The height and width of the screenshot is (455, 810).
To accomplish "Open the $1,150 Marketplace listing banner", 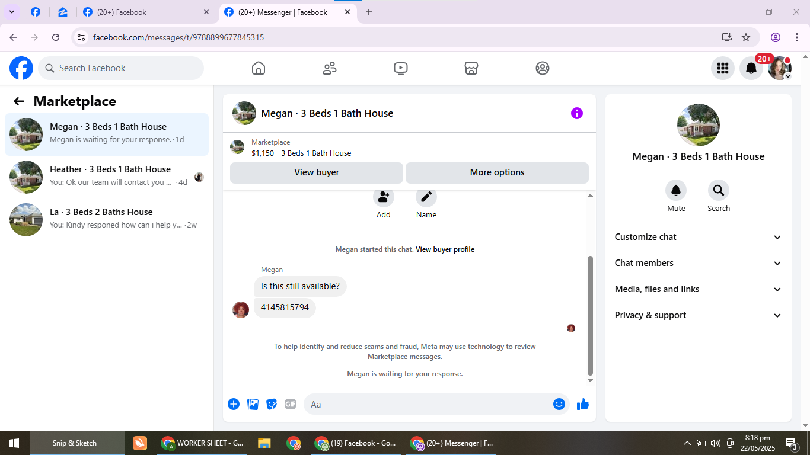I will click(x=409, y=148).
